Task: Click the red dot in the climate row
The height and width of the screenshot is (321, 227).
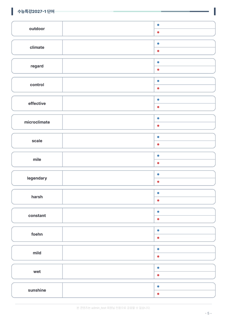Action: click(158, 51)
